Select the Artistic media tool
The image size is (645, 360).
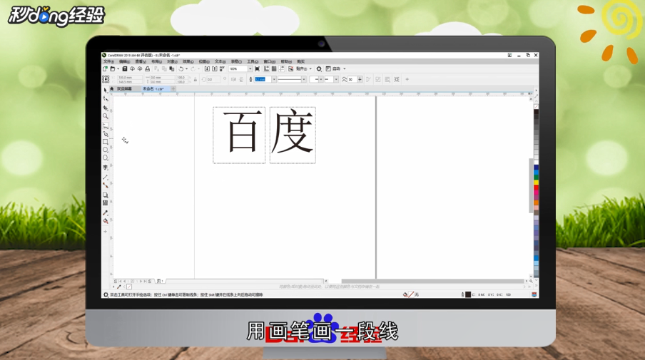point(106,134)
